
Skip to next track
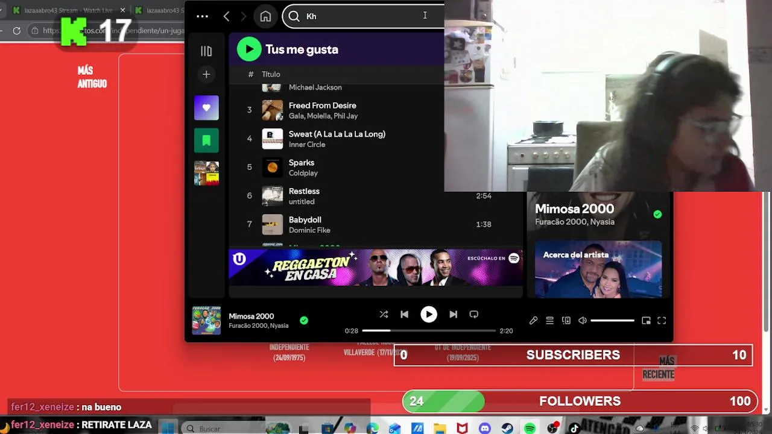(x=453, y=314)
